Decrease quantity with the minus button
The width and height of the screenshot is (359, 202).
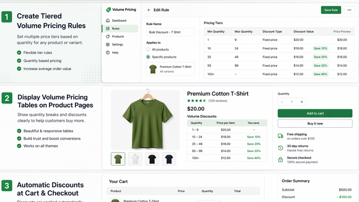[282, 102]
